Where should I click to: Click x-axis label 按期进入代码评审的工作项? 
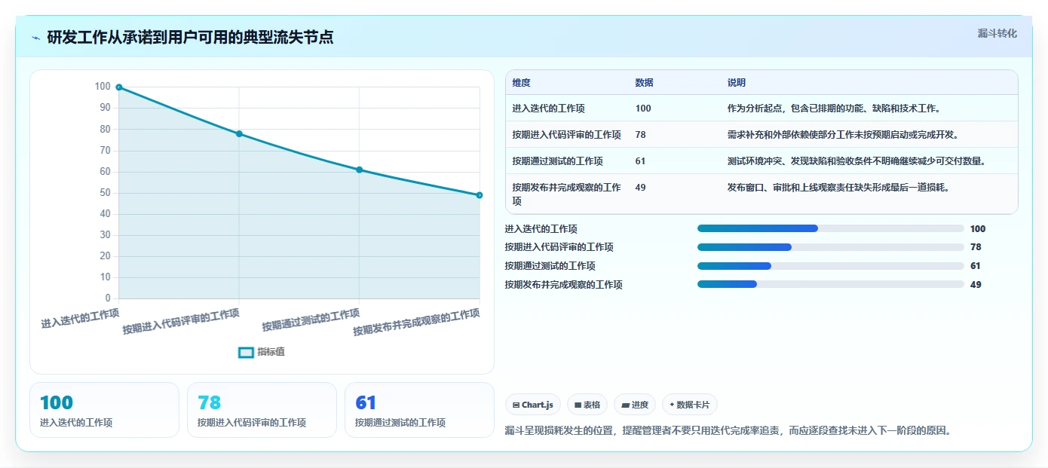pos(181,321)
